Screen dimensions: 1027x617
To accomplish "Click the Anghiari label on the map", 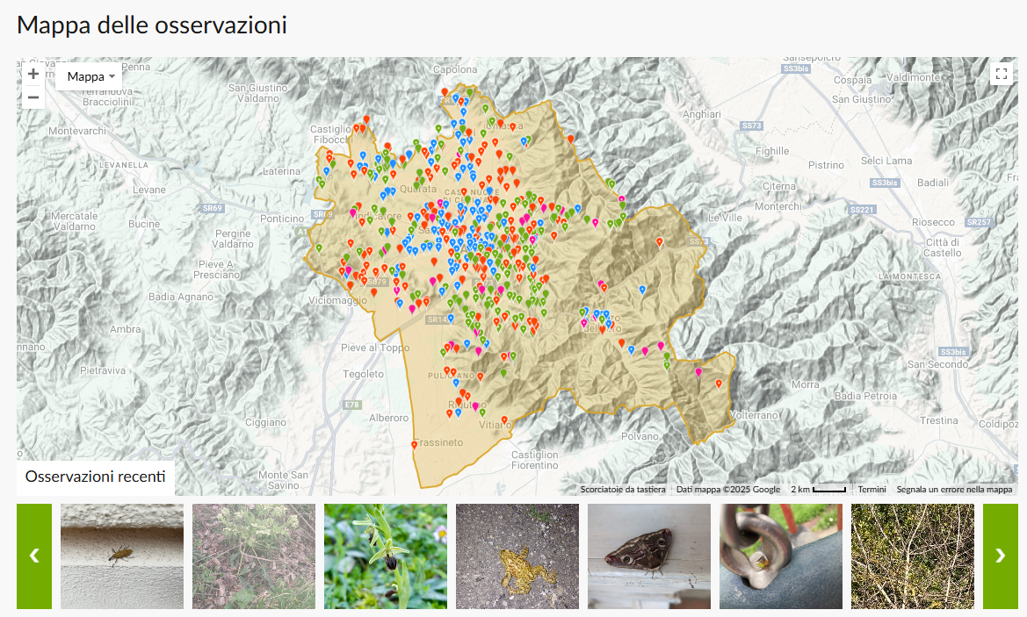I will pos(701,114).
